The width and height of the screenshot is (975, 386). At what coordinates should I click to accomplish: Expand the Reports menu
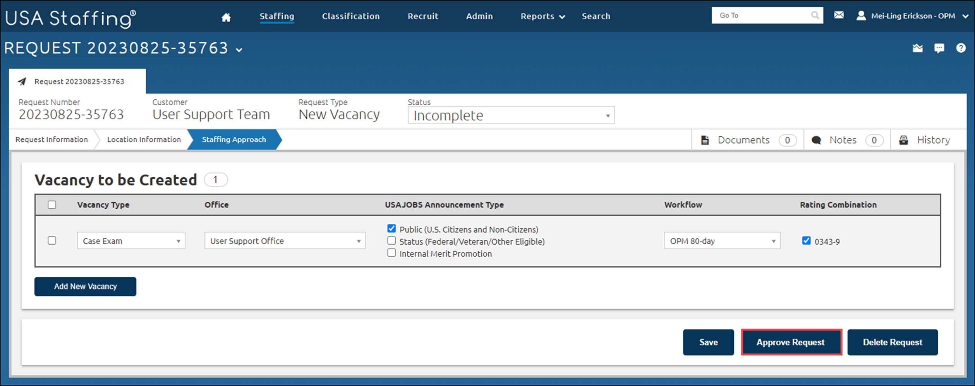coord(542,16)
